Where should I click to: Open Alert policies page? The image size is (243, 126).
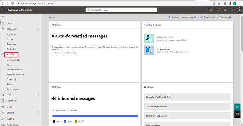tap(13, 89)
